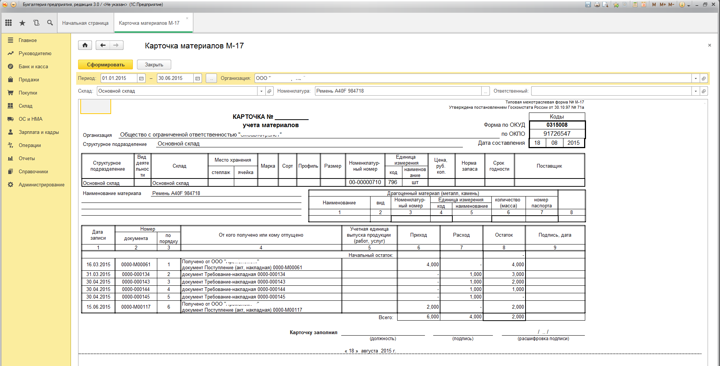Open the Ответственный field open-form icon

coord(704,91)
